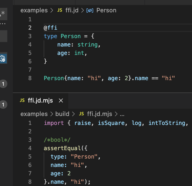Viewport: 192px width, 186px height.
Task: Click the int type on line 5
Action: point(79,53)
